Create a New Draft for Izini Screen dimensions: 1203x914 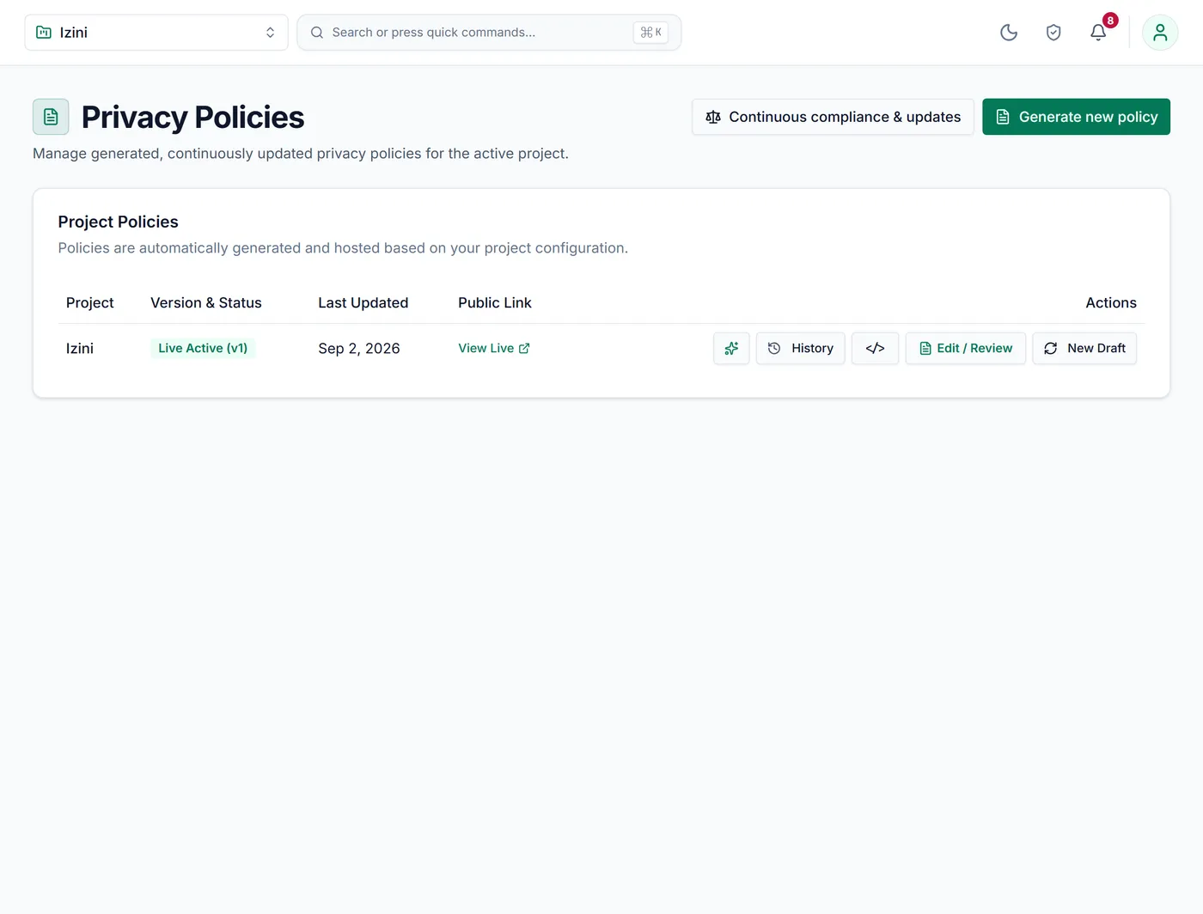coord(1084,348)
